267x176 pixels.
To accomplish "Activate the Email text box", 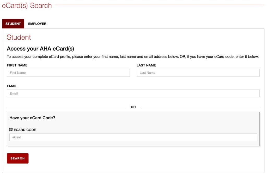I will [x=133, y=93].
